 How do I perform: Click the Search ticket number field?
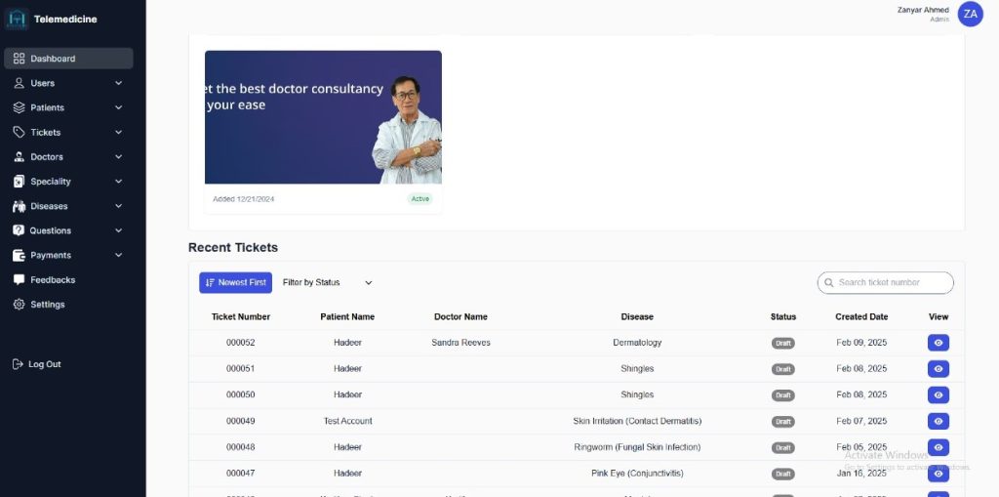pyautogui.click(x=888, y=283)
